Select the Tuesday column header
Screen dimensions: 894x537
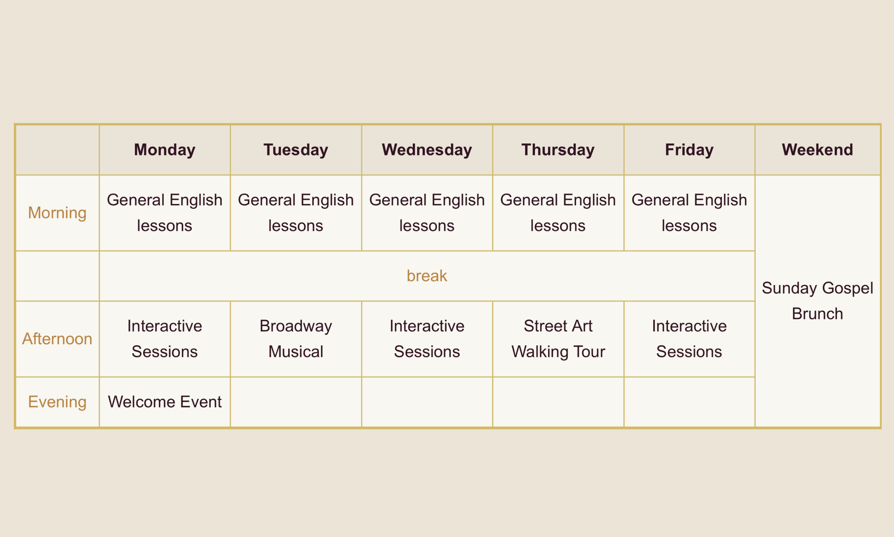(295, 150)
